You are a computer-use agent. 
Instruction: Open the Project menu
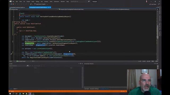(28, 2)
